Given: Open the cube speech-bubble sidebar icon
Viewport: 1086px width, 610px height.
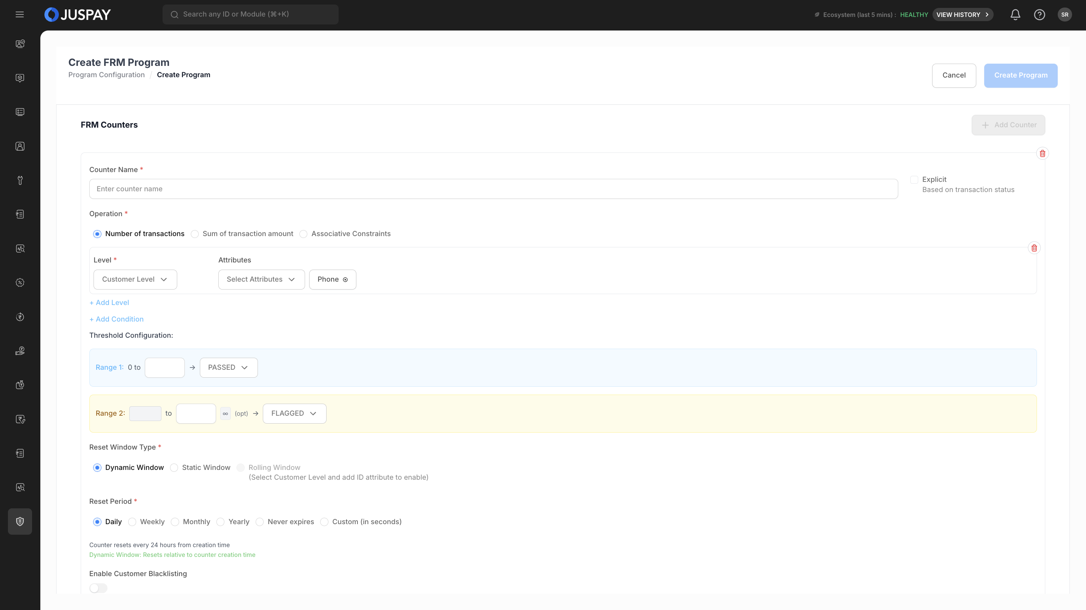Looking at the screenshot, I should tap(20, 78).
